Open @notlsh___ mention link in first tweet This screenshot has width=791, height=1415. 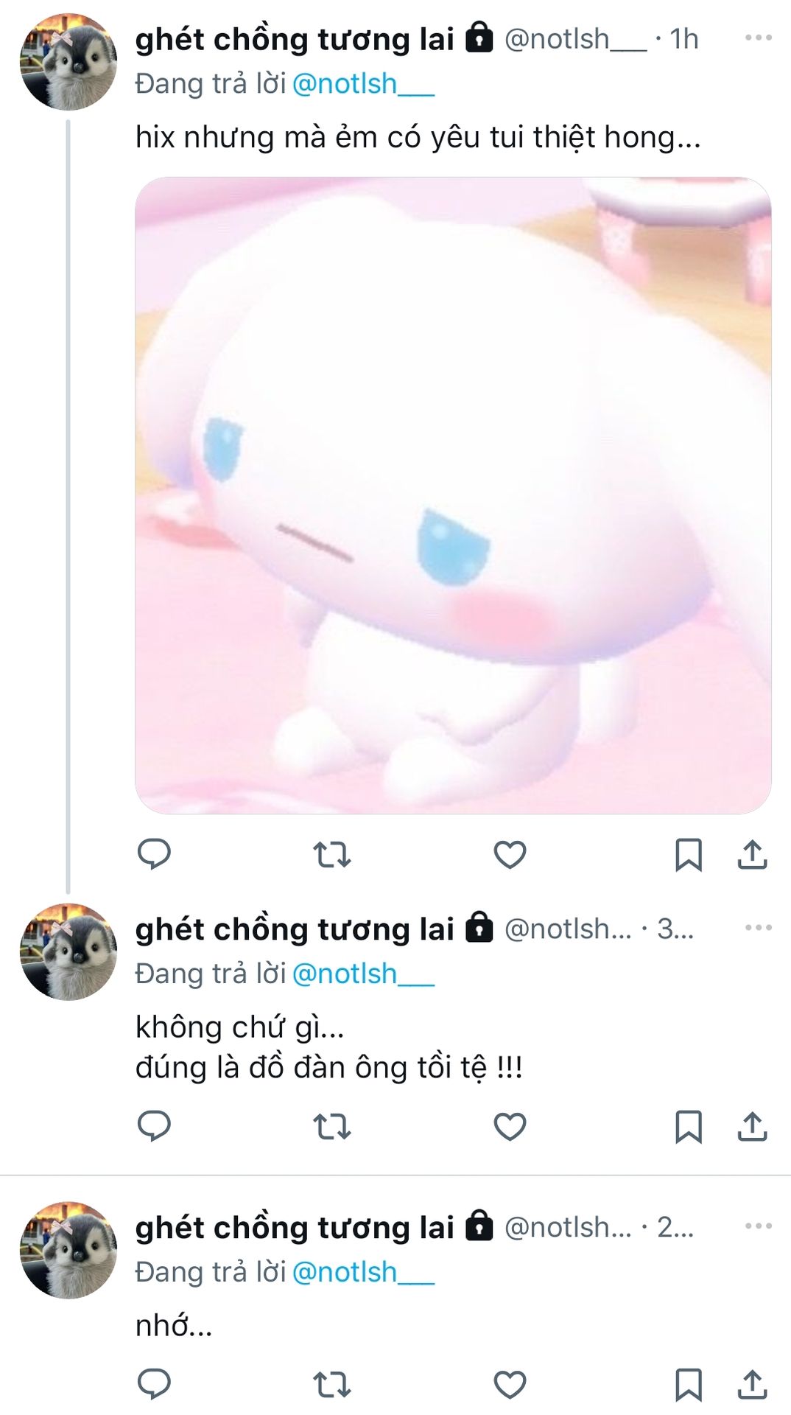point(363,84)
